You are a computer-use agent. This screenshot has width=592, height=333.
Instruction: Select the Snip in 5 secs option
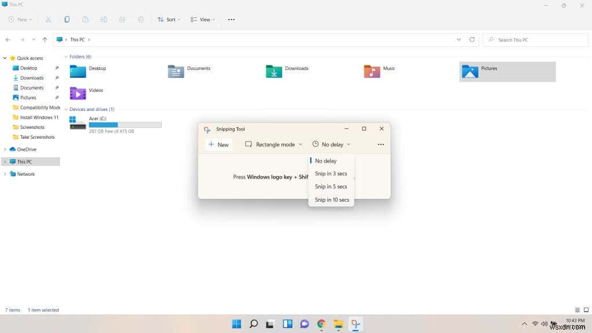pos(330,186)
